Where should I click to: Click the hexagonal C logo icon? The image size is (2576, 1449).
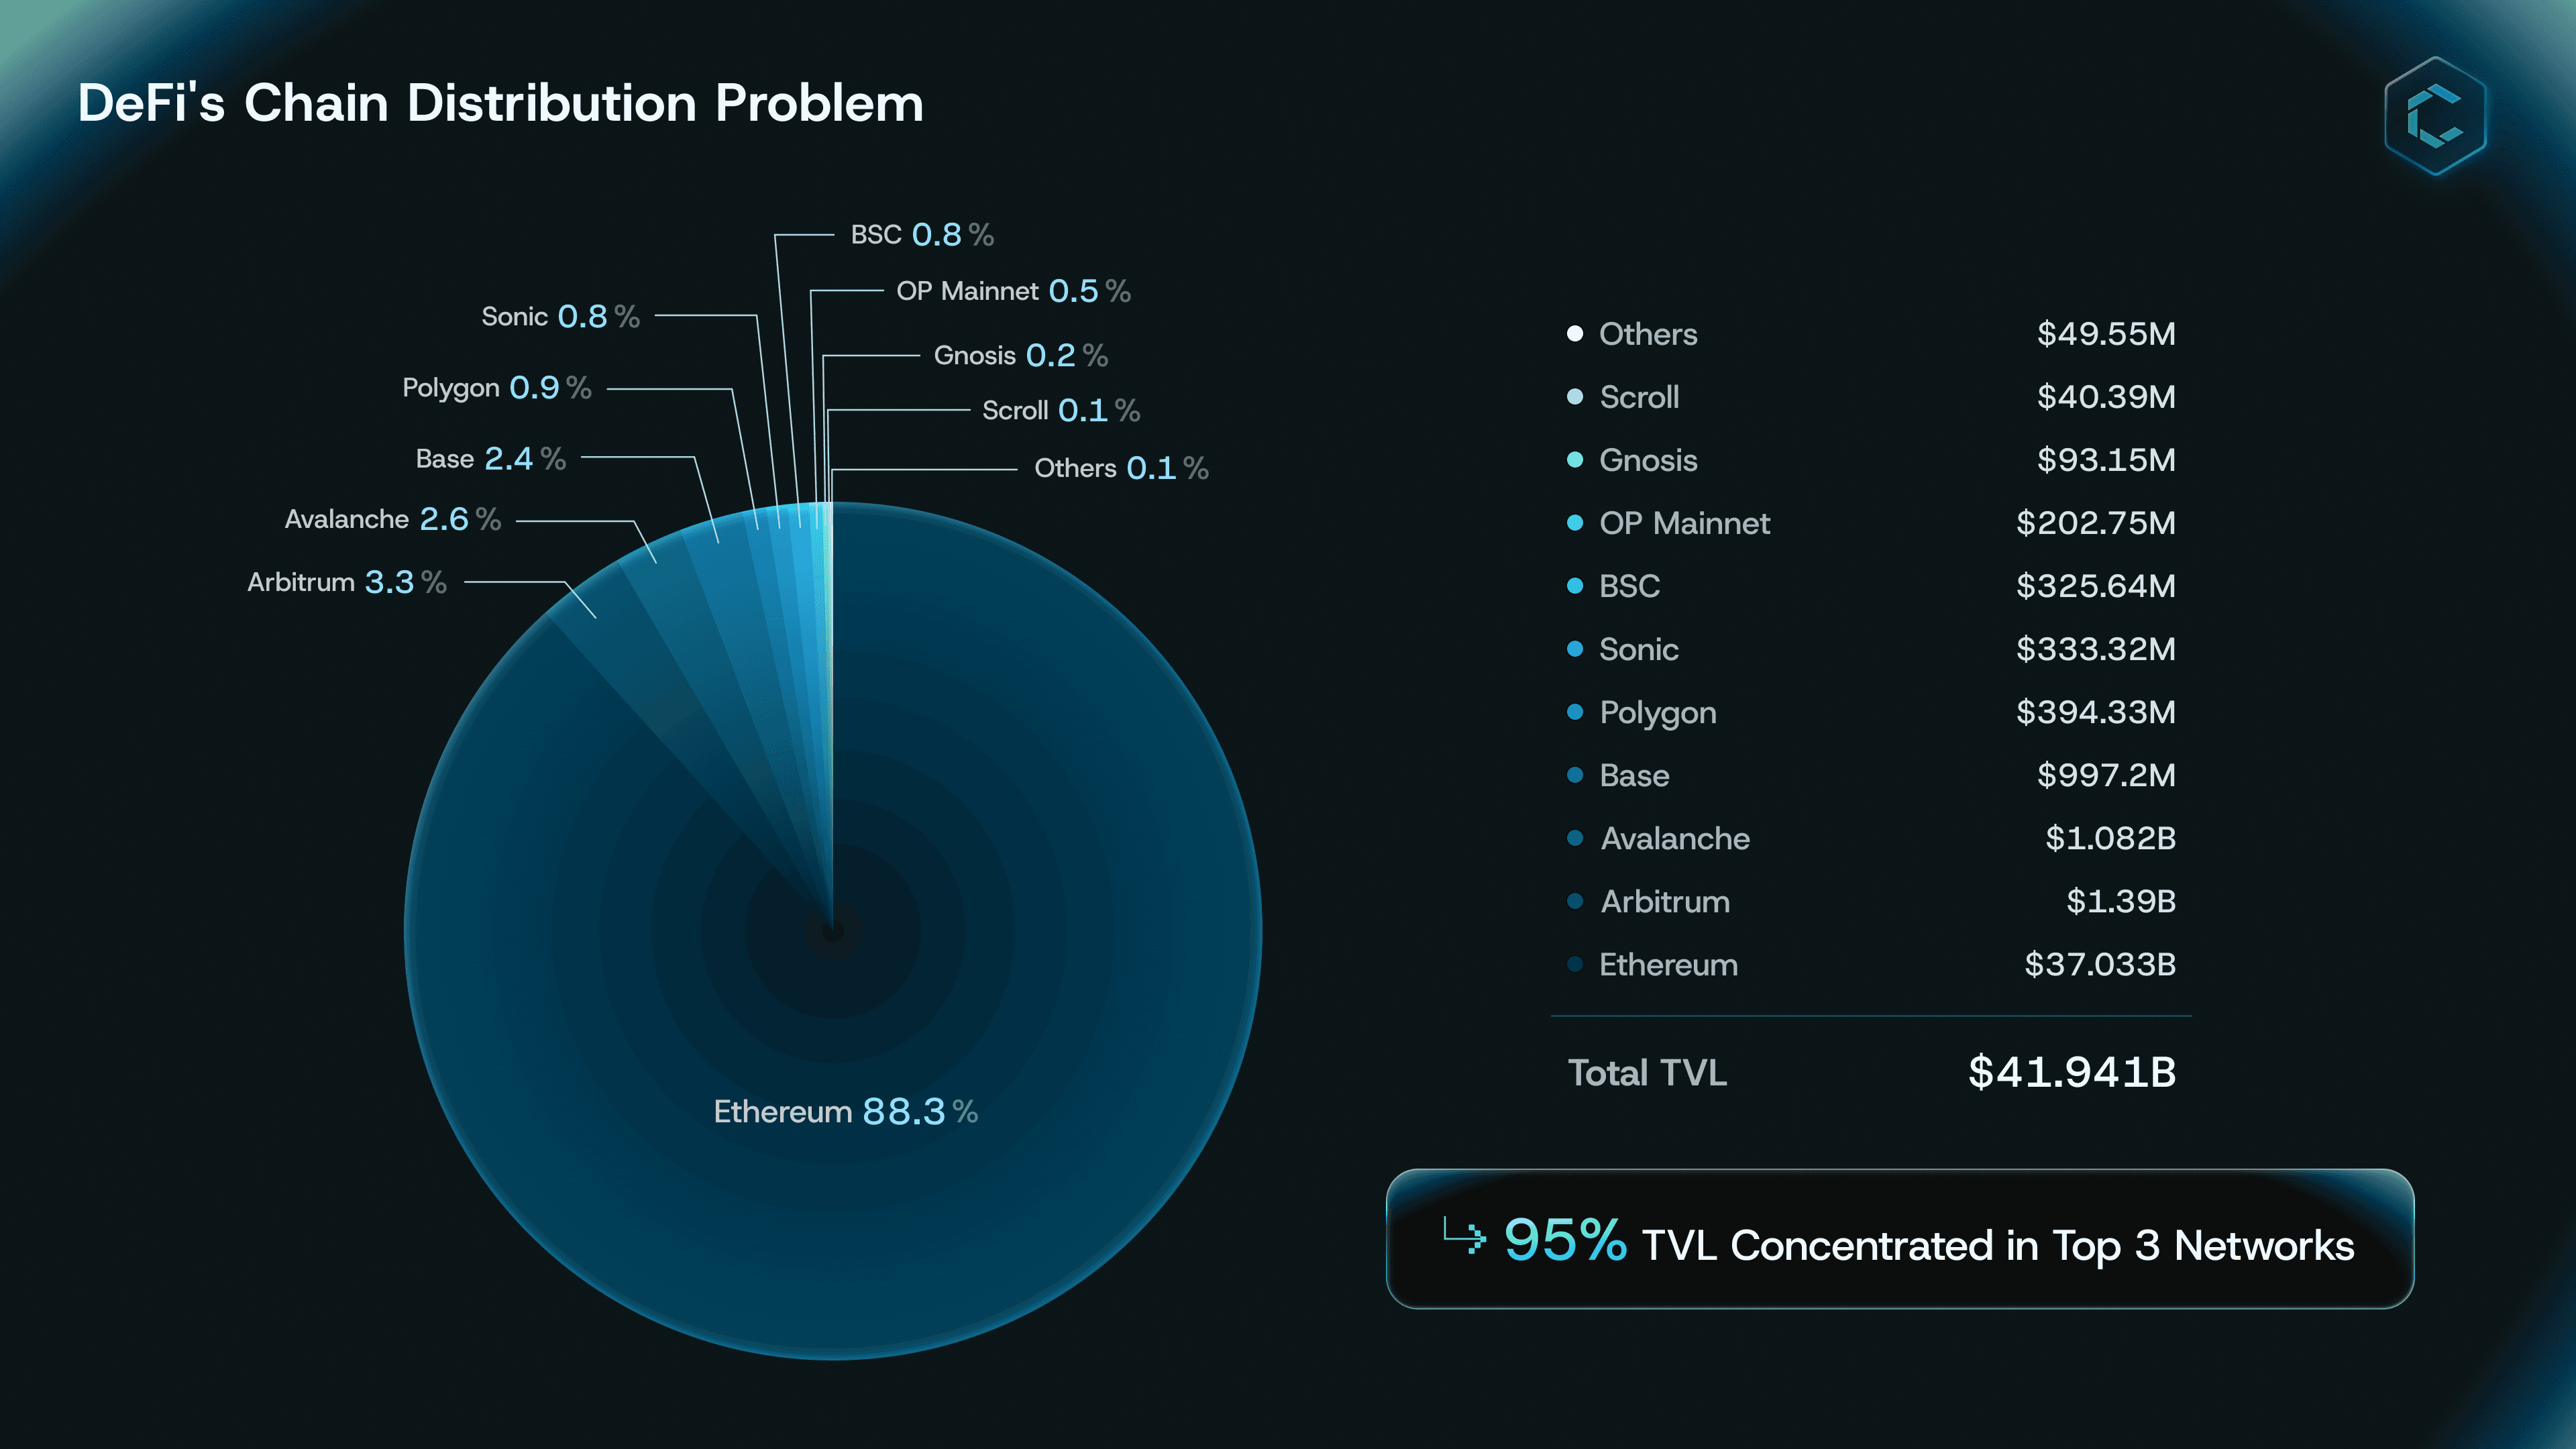2435,116
